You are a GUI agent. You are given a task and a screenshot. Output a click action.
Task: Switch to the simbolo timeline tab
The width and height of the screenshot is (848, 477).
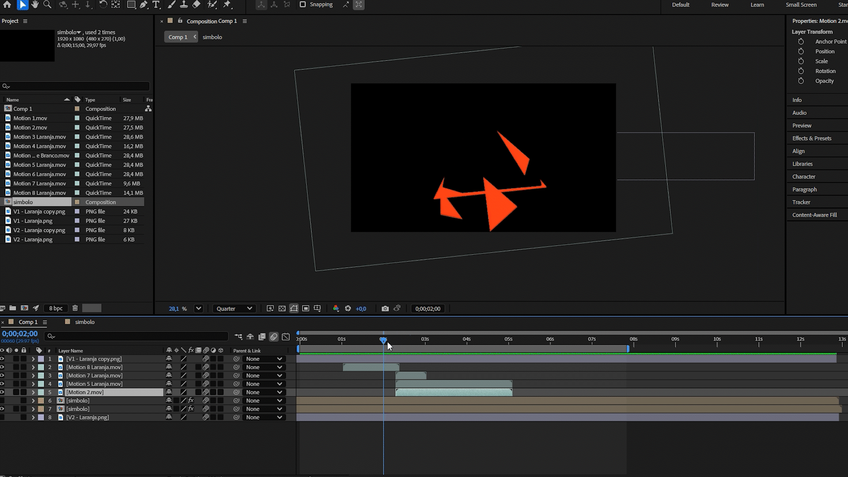(84, 322)
